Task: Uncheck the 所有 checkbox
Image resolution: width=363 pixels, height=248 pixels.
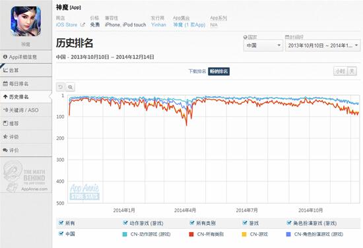Action: [61, 223]
